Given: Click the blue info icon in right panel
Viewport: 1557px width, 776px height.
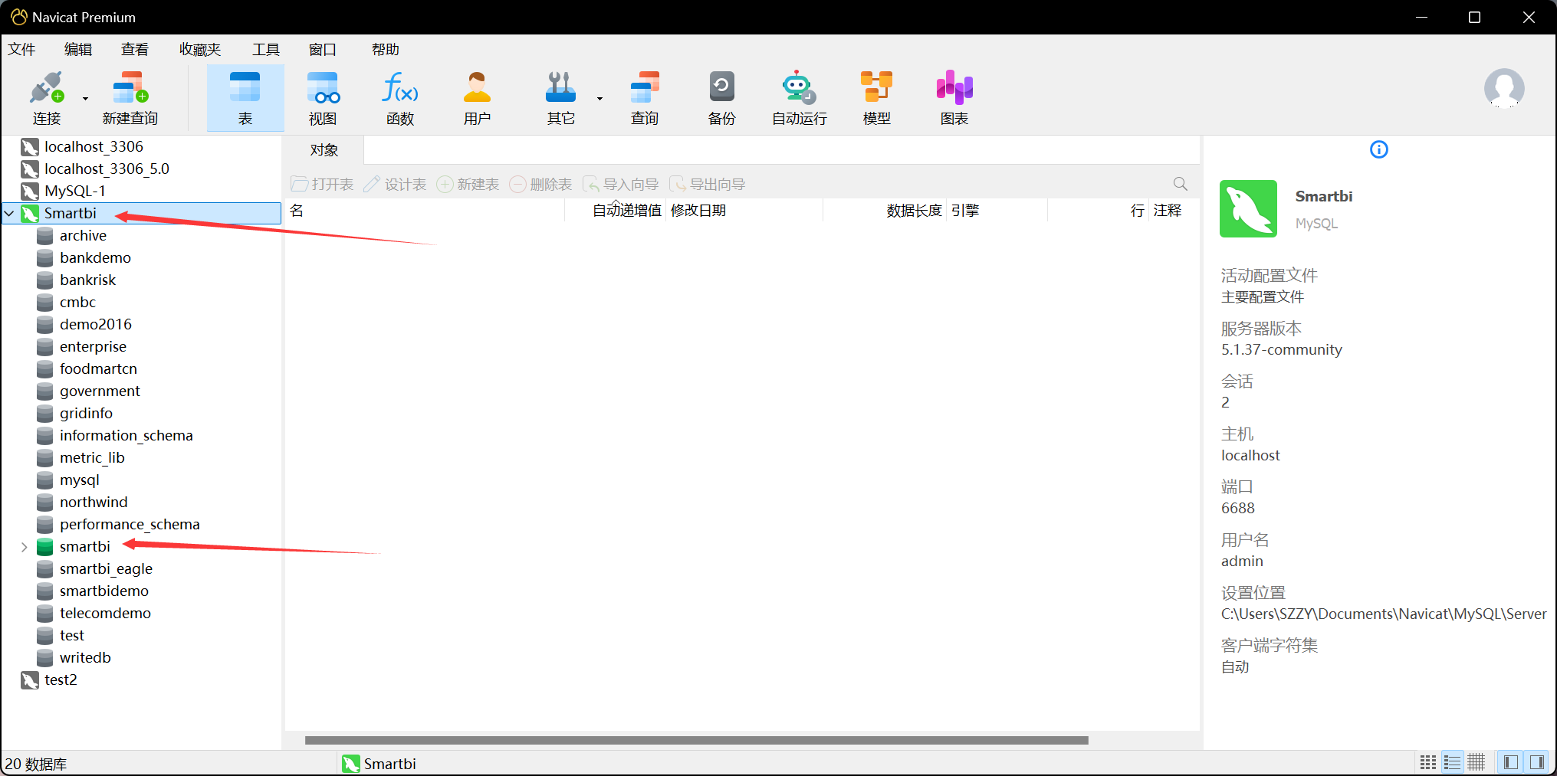Looking at the screenshot, I should [x=1379, y=149].
